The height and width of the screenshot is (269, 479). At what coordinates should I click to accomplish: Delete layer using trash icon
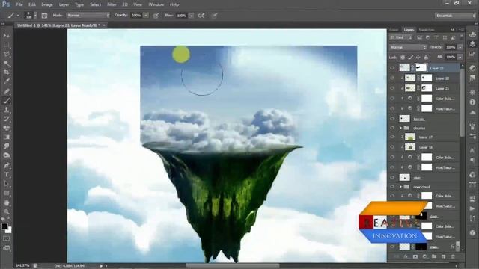(x=453, y=256)
